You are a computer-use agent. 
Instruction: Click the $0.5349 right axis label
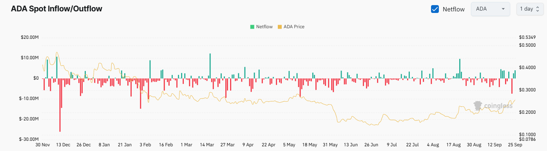click(527, 38)
